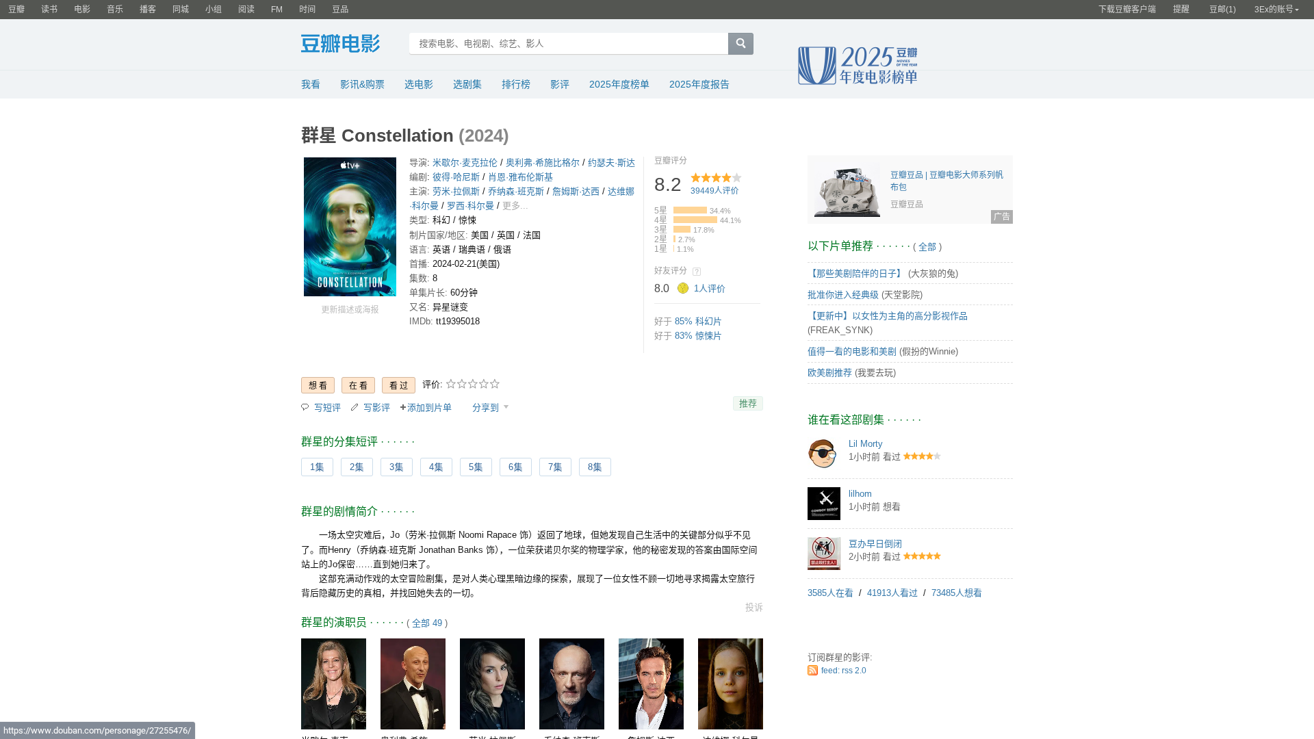This screenshot has height=739, width=1314.
Task: Open the 39449人评价 ratings link
Action: tap(714, 191)
